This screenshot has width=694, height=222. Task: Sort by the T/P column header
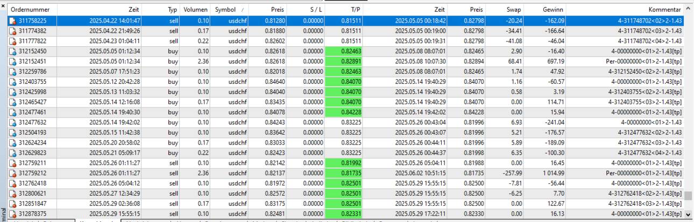(x=345, y=10)
